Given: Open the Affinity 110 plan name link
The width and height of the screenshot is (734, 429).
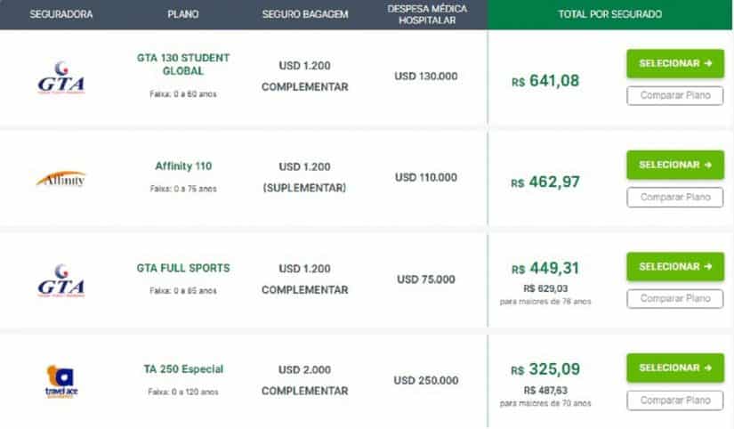Looking at the screenshot, I should click(x=183, y=166).
